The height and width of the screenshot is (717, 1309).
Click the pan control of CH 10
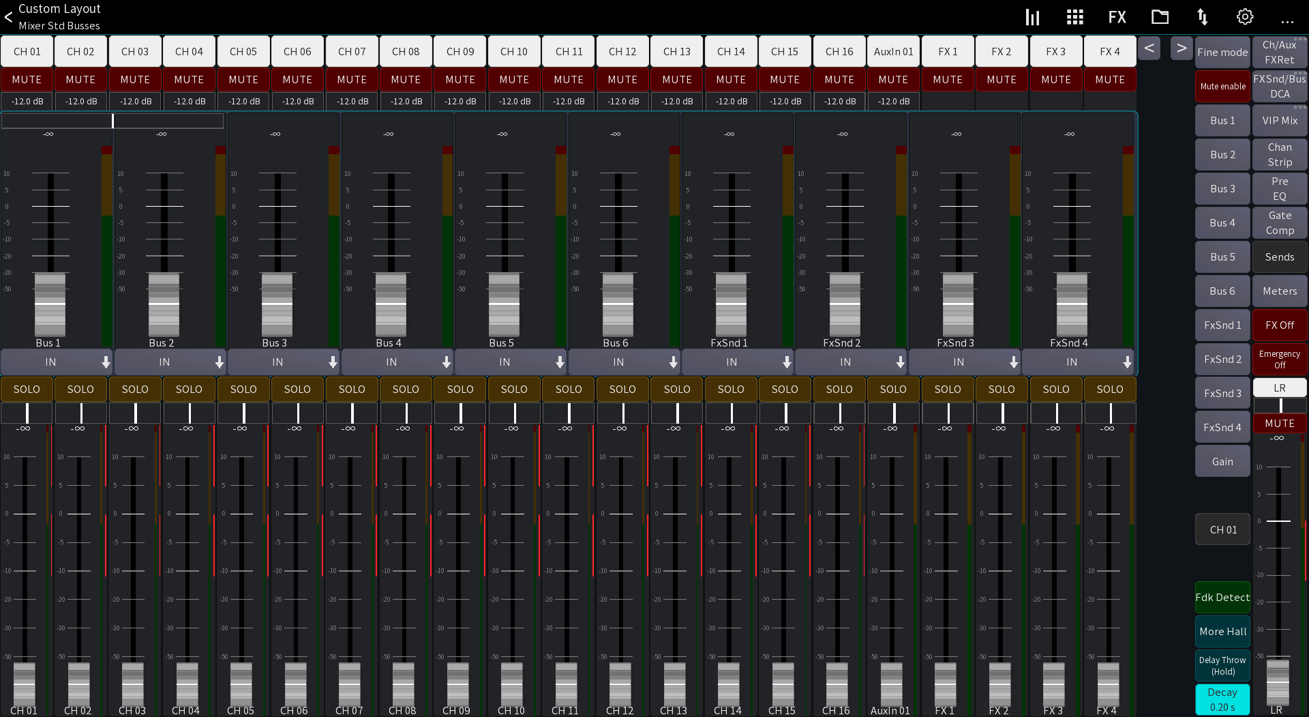pyautogui.click(x=514, y=413)
